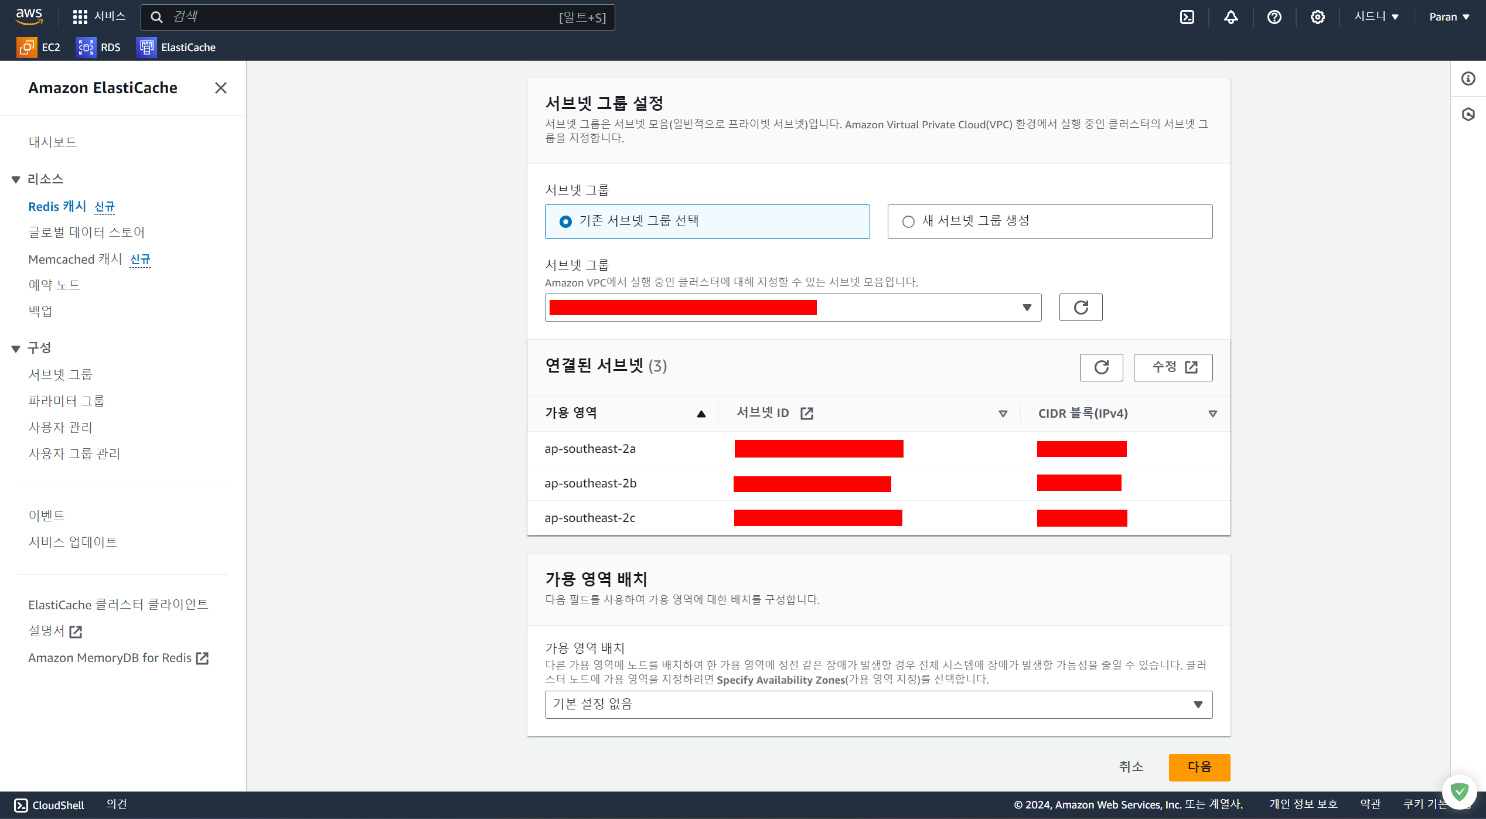Open Amazon MemoryDB for Redis link
This screenshot has height=819, width=1486.
[x=110, y=658]
